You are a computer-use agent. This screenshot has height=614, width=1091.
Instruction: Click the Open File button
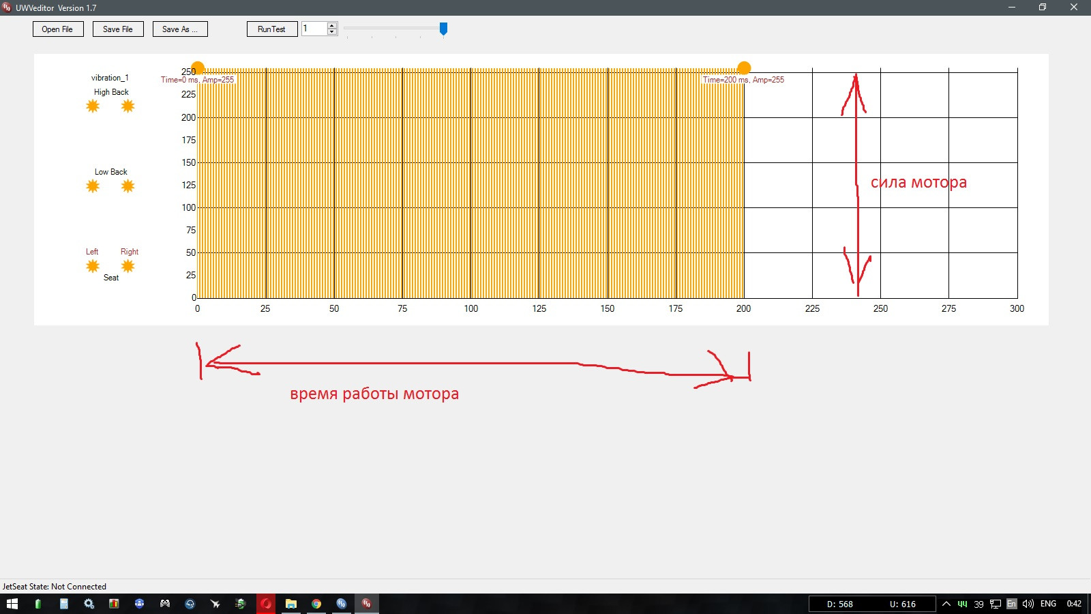[58, 29]
